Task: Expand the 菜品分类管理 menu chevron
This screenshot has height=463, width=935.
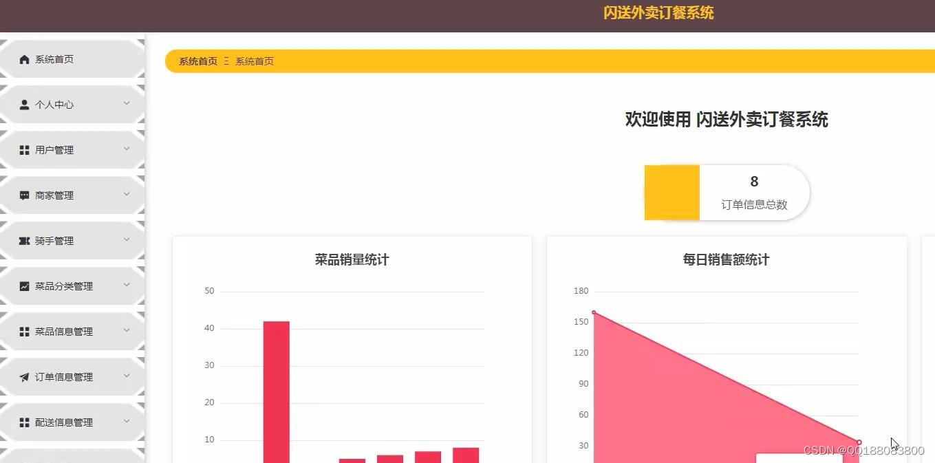Action: point(127,286)
